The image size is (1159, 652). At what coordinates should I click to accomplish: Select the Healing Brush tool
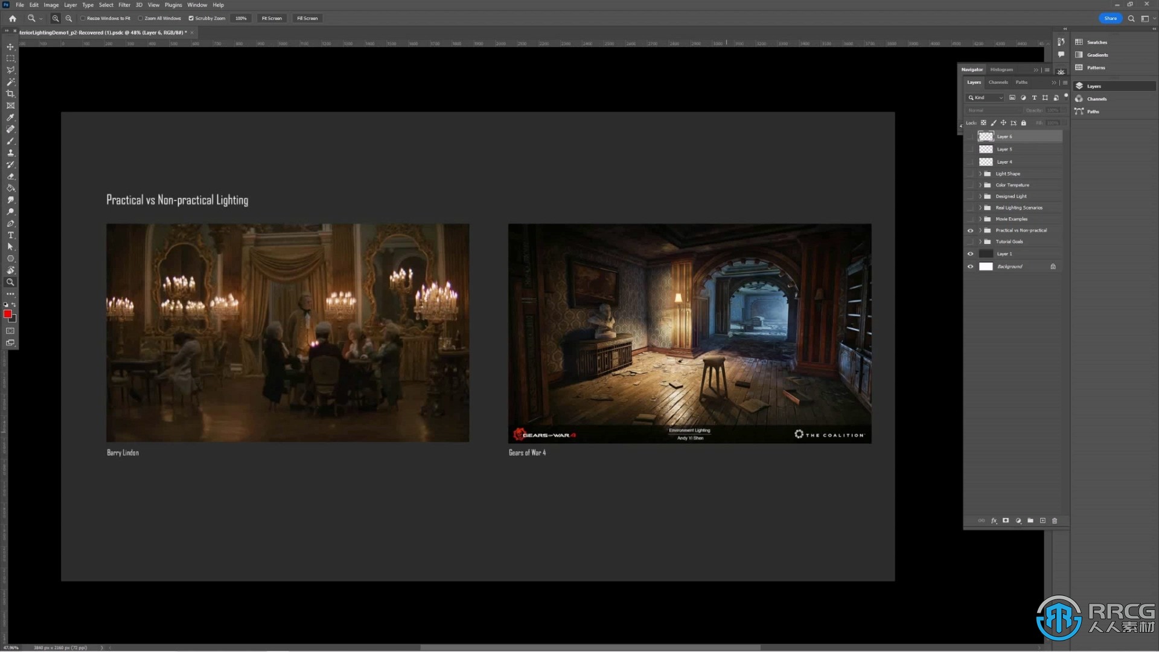[x=10, y=129]
